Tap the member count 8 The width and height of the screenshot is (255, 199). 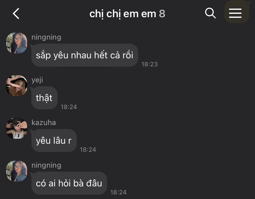[x=162, y=14]
